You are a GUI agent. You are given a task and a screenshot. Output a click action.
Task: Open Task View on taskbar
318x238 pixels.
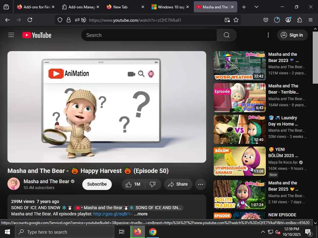[x=121, y=232]
